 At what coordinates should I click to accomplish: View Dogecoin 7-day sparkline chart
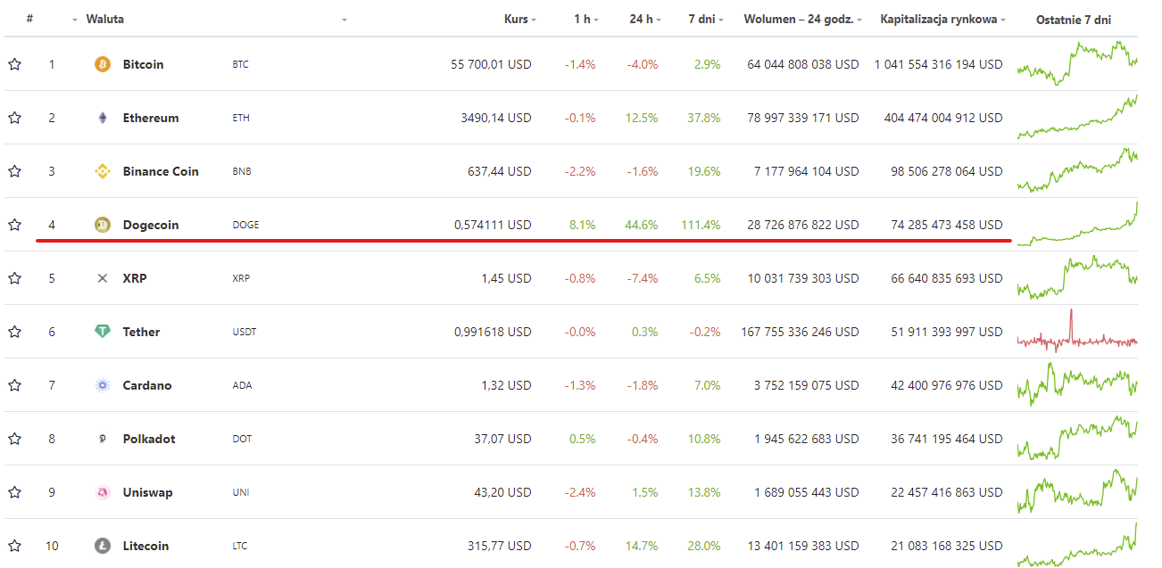pyautogui.click(x=1077, y=224)
